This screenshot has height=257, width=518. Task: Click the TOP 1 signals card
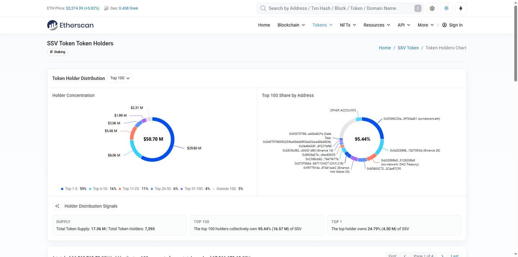click(394, 225)
